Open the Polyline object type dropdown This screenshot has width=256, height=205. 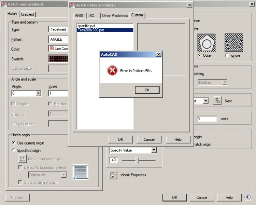(x=213, y=82)
